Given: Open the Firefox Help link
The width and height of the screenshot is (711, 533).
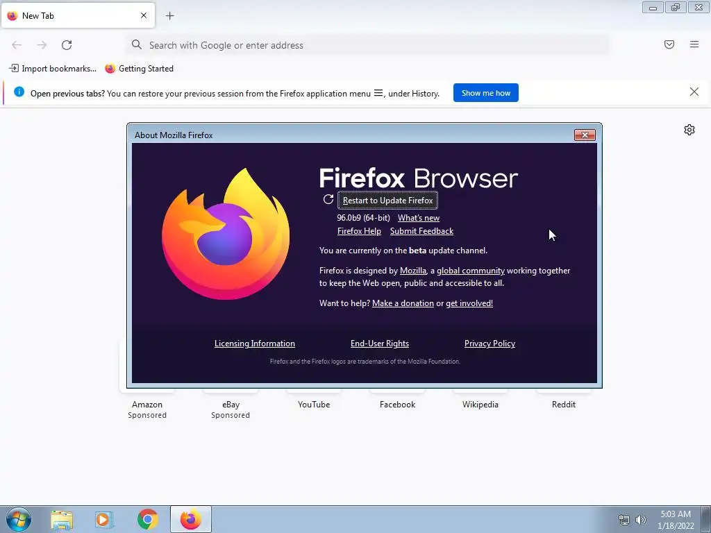Looking at the screenshot, I should [359, 231].
